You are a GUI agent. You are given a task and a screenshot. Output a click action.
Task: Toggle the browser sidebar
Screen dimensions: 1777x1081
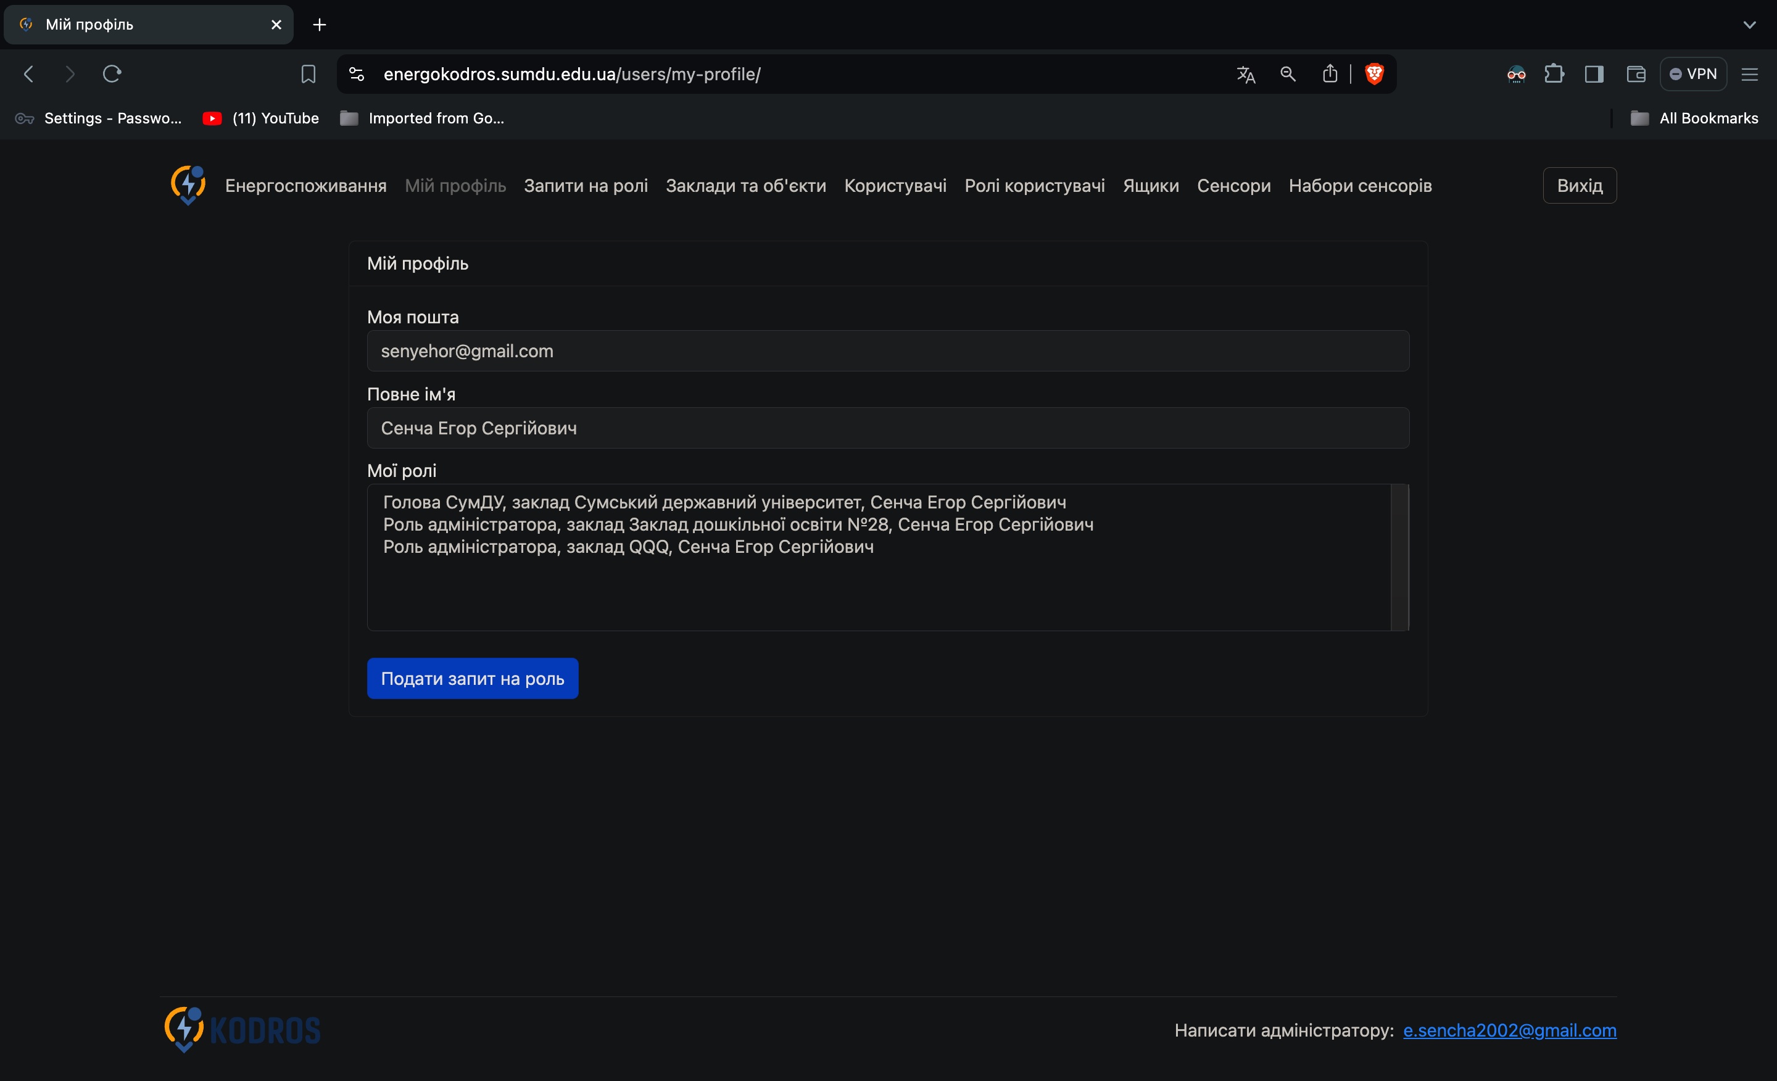point(1594,73)
